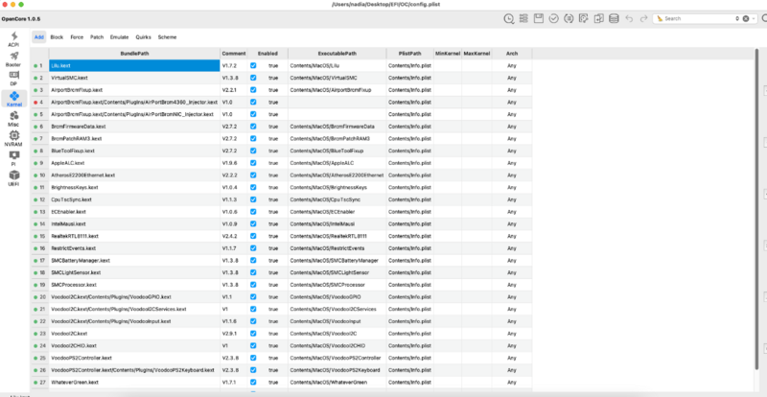Click the list view toolbar icon

pyautogui.click(x=523, y=18)
